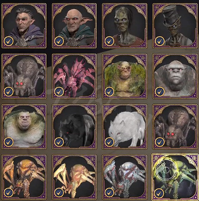Screen dimensions: 199x201
Task: Select the purple-cloaked goblin card
Action: pyautogui.click(x=24, y=26)
